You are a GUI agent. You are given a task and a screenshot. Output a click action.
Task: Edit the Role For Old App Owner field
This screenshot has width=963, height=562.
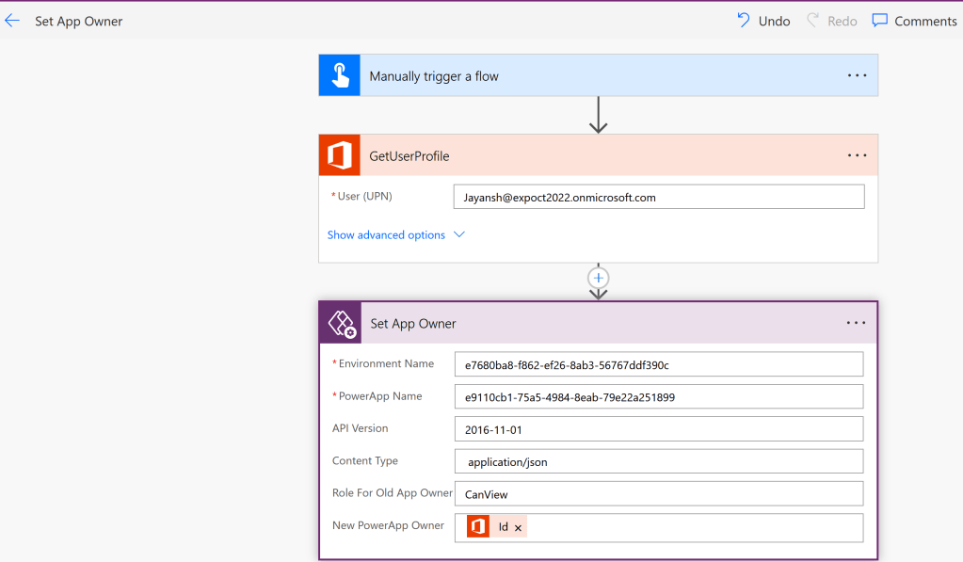point(659,493)
